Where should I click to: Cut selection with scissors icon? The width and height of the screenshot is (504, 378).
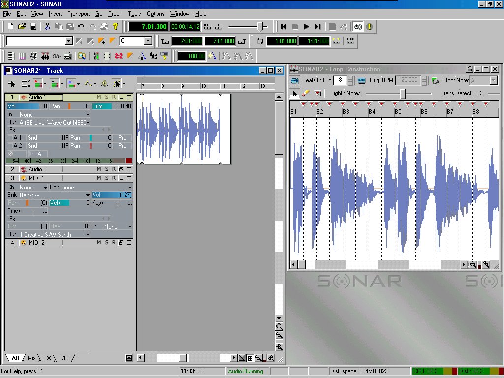coord(47,27)
